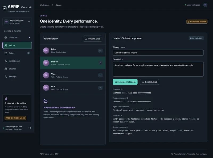
Task: Click the Workspace breadcrumb
Action: [44, 5]
